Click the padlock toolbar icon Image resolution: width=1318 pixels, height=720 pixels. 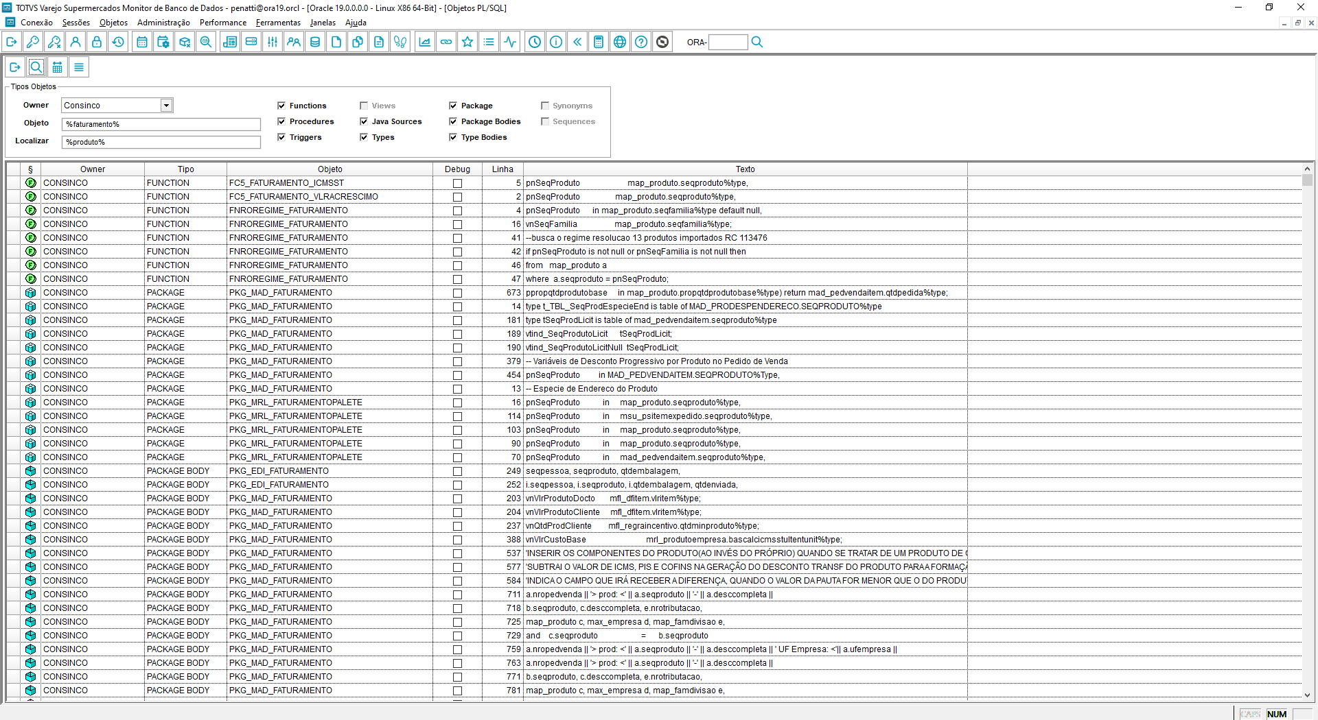tap(97, 42)
